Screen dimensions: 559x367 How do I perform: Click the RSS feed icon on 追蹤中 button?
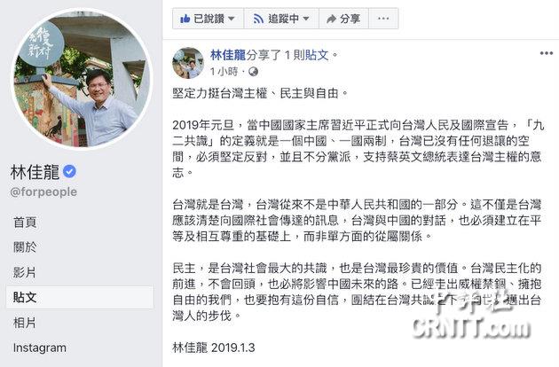coord(258,19)
